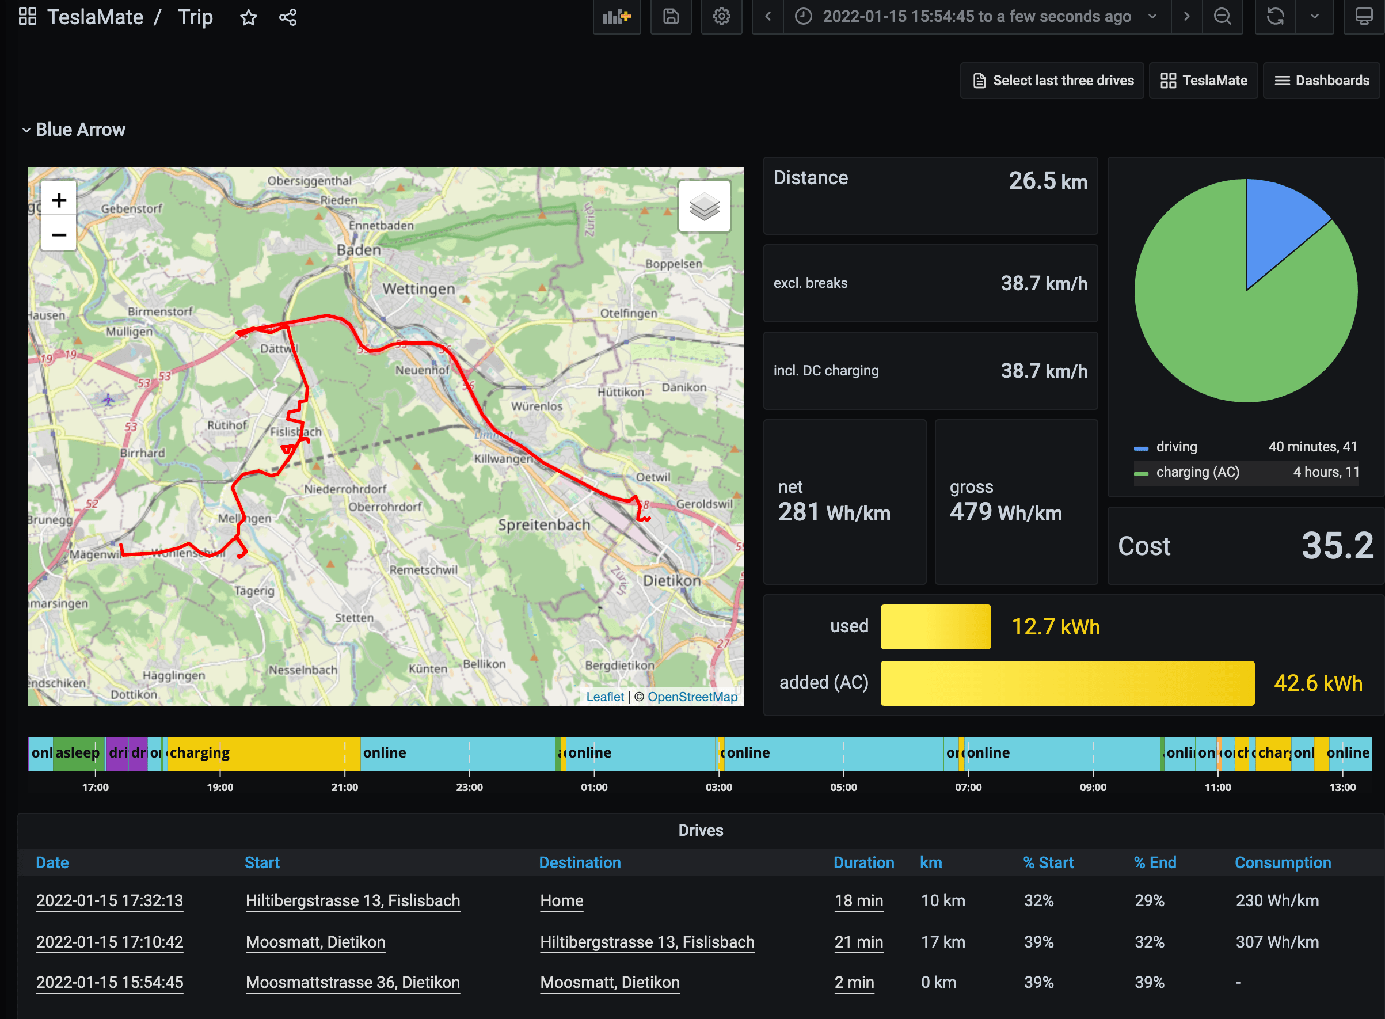Click the charging segment in timeline
The image size is (1385, 1019).
point(259,753)
